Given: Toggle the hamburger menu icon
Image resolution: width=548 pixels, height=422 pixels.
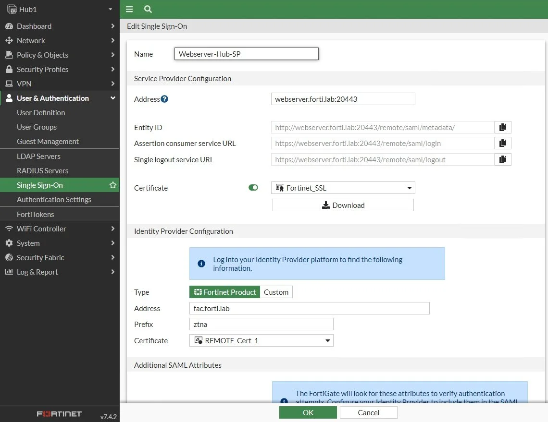Looking at the screenshot, I should coord(129,9).
